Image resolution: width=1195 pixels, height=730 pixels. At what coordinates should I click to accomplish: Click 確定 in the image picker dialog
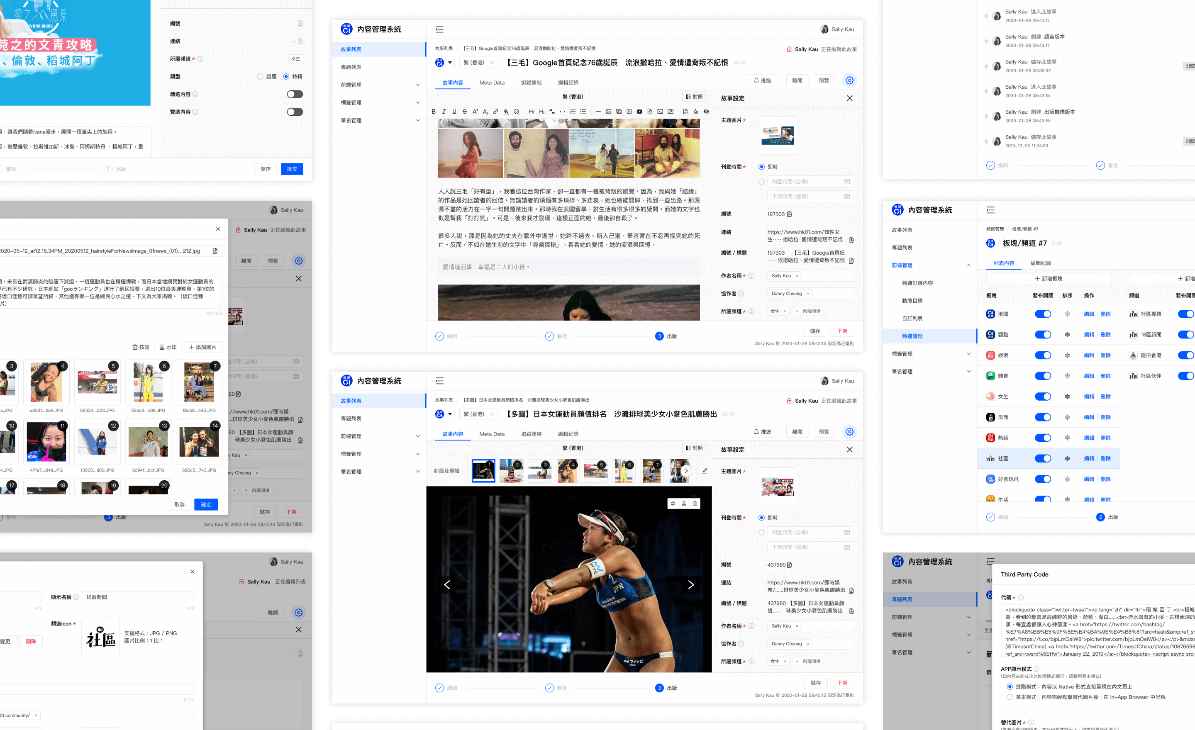click(x=206, y=505)
